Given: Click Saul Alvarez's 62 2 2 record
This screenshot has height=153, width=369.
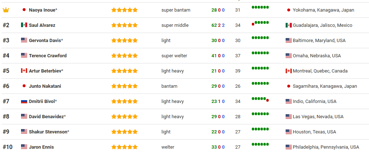Looking at the screenshot, I should (218, 25).
